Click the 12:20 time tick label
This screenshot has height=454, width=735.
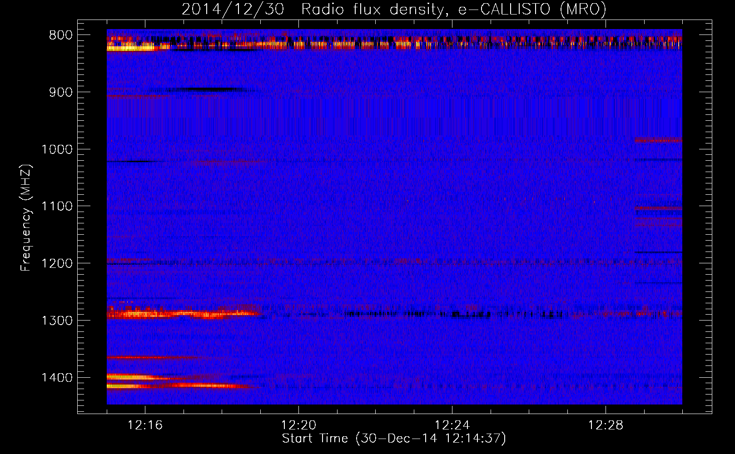click(298, 425)
